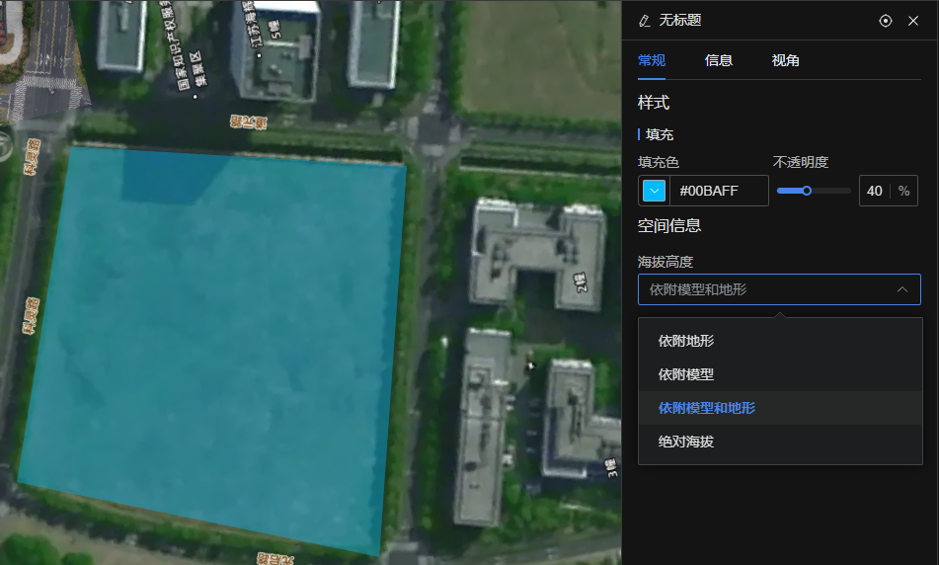Select the highlighted 依附模型和地形 option
This screenshot has height=565, width=939.
pyautogui.click(x=707, y=408)
